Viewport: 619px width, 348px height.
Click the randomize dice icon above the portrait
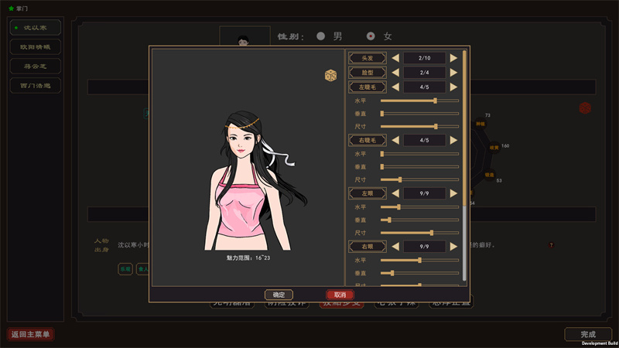[330, 76]
